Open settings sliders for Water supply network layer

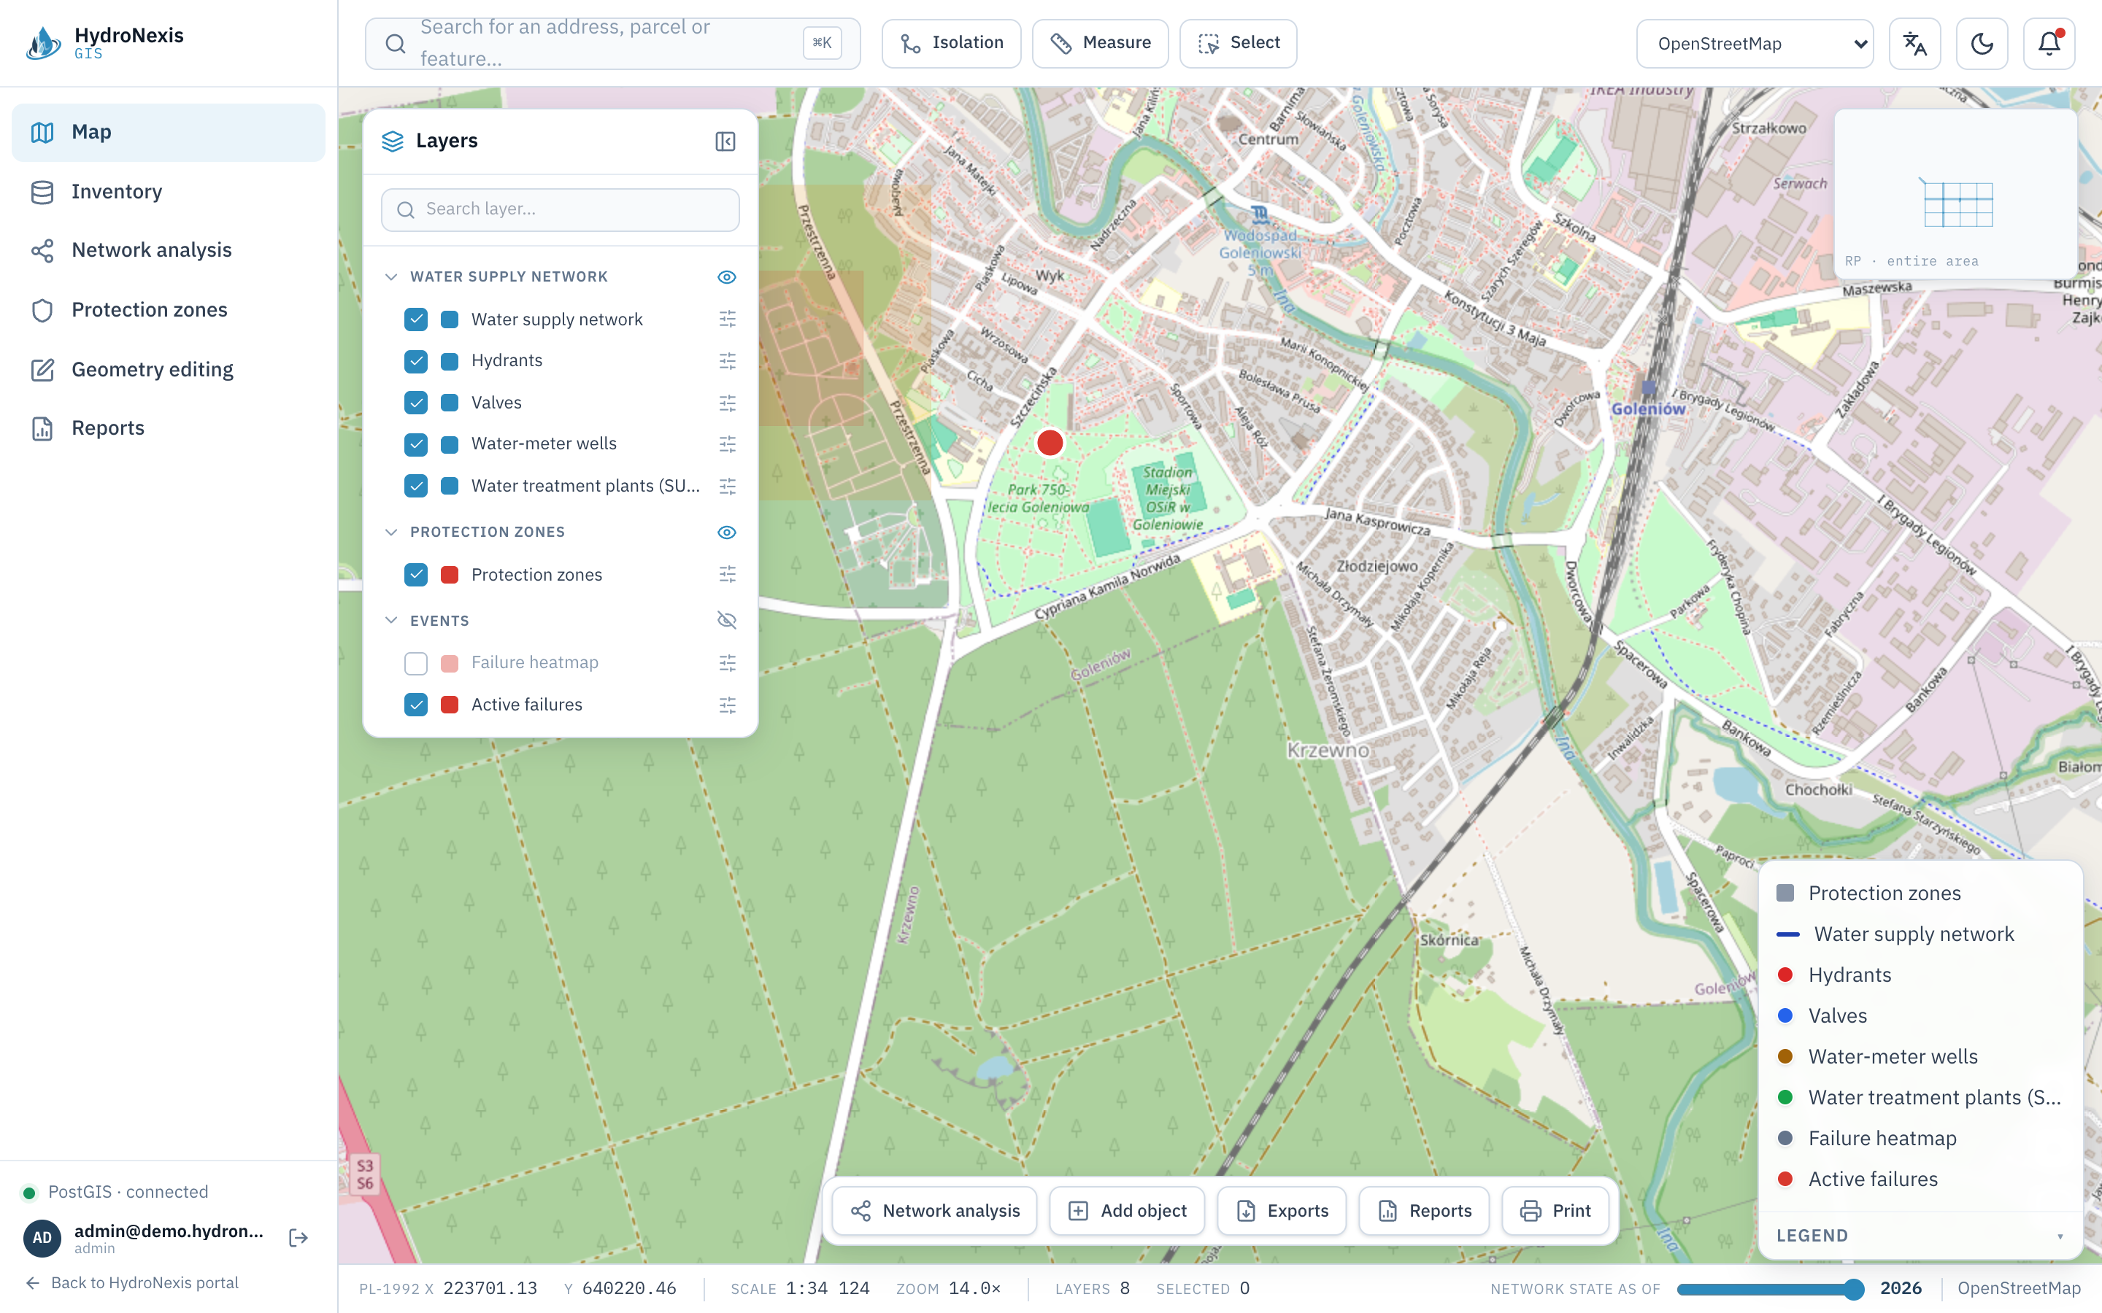point(727,319)
